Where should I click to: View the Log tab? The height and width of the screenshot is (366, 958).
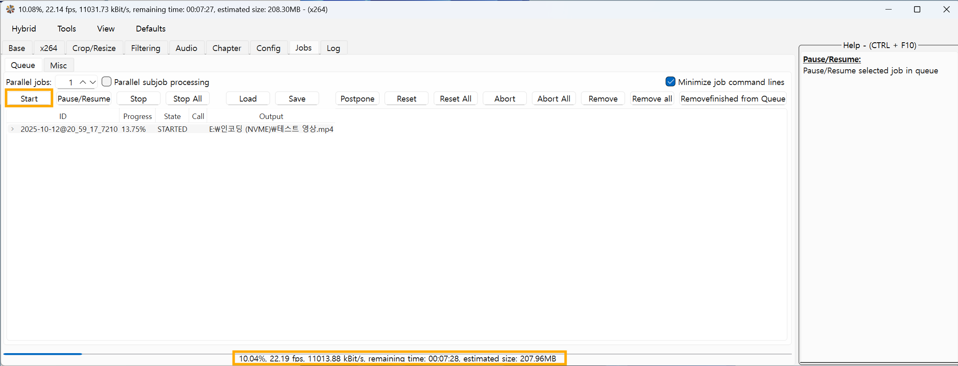[333, 48]
